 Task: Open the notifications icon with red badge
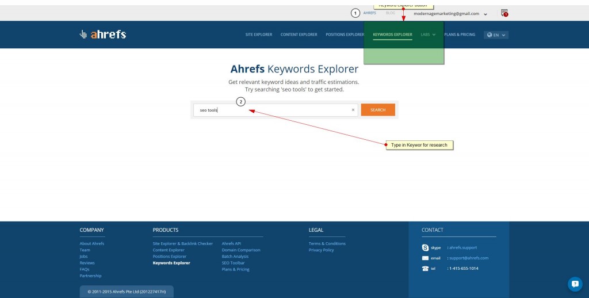(504, 13)
